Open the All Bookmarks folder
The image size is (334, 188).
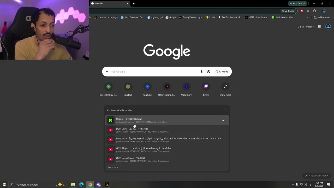[323, 17]
